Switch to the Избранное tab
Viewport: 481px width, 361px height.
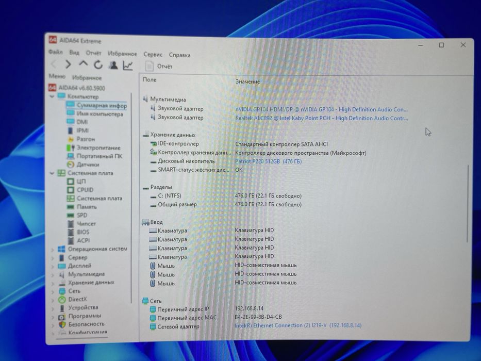[87, 78]
